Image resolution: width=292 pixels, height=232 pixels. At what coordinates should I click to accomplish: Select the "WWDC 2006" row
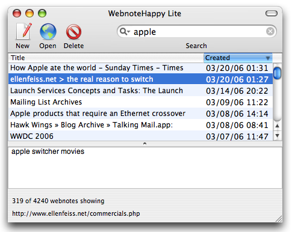tap(140, 136)
